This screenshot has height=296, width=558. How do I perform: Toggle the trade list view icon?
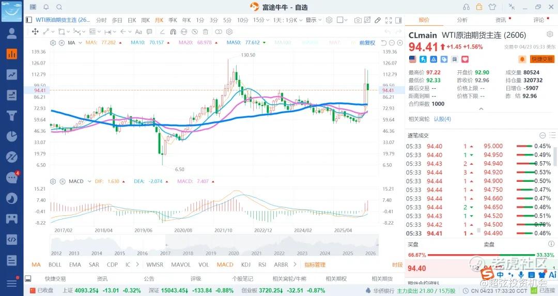[552, 135]
